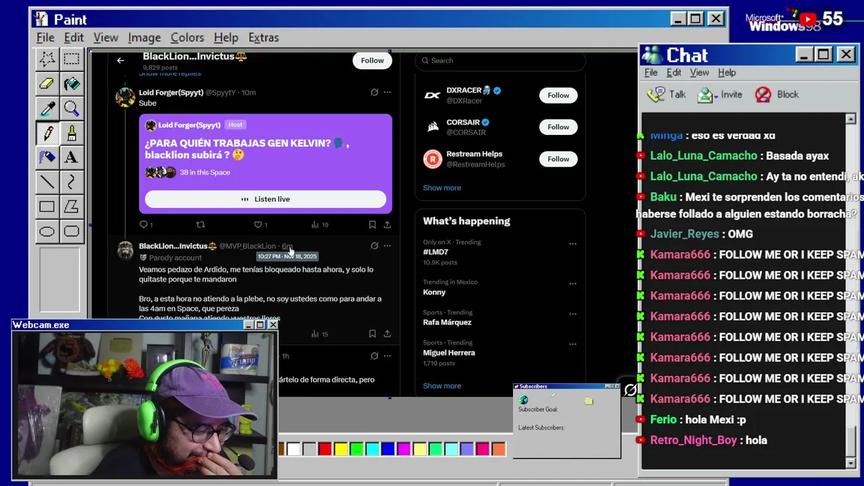The height and width of the screenshot is (486, 864).
Task: Choose the Fill With Color bucket tool
Action: pos(72,84)
